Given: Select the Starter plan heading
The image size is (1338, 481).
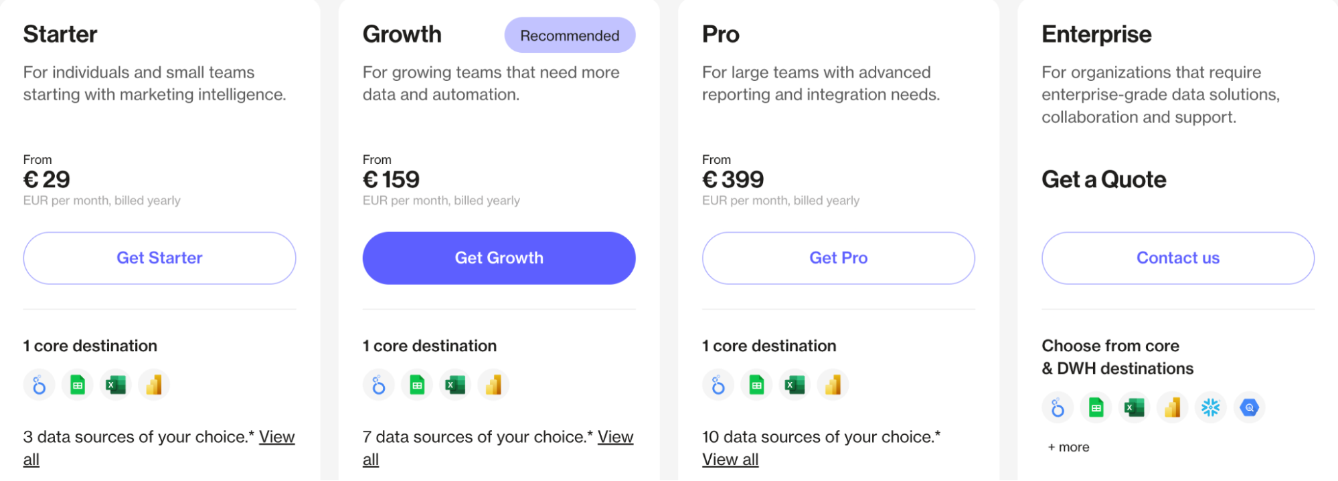Looking at the screenshot, I should [x=60, y=33].
